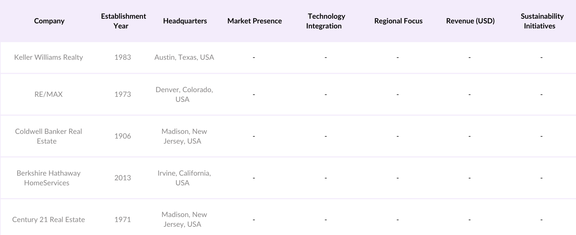Image resolution: width=576 pixels, height=235 pixels.
Task: Click the Establishment Year column header
Action: [123, 21]
